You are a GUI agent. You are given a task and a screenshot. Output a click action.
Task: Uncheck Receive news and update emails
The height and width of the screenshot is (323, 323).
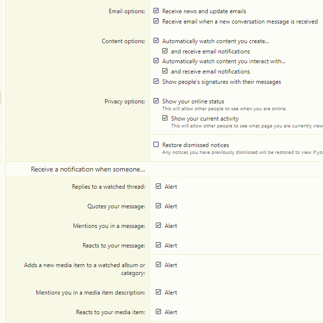pyautogui.click(x=156, y=11)
